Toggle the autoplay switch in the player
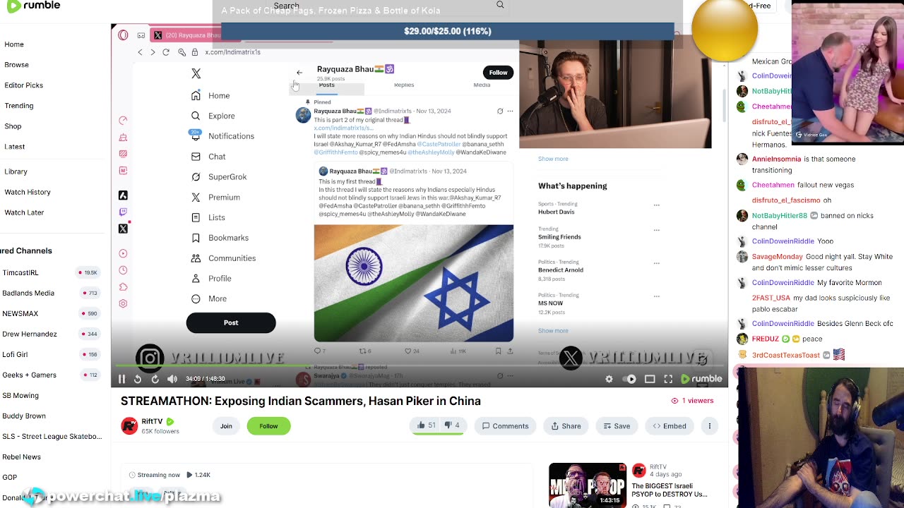Image resolution: width=904 pixels, height=508 pixels. pyautogui.click(x=630, y=379)
